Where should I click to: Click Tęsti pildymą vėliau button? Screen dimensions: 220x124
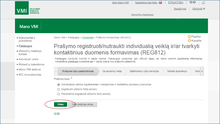pyautogui.click(x=83, y=104)
